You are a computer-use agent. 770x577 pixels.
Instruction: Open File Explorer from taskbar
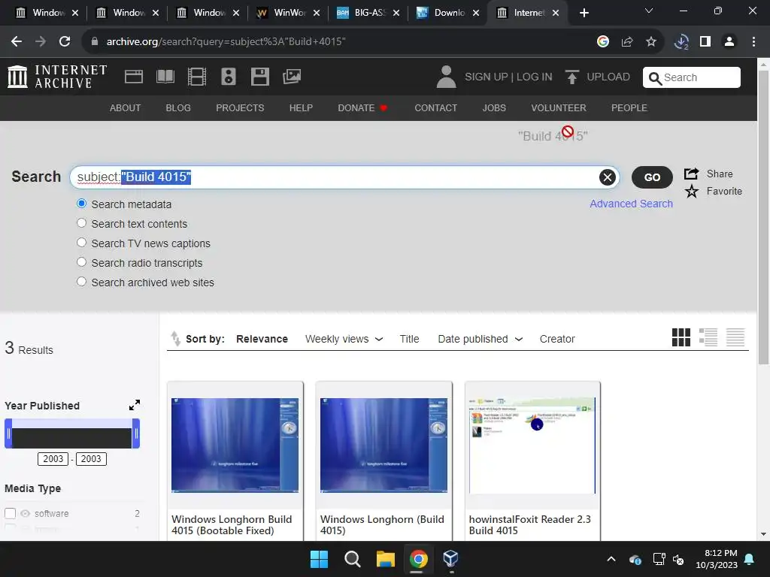386,559
